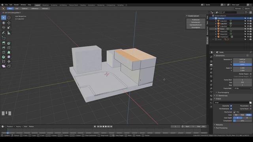The image size is (253, 142).
Task: Choose the Intersect selection mode
Action: click(45, 9)
